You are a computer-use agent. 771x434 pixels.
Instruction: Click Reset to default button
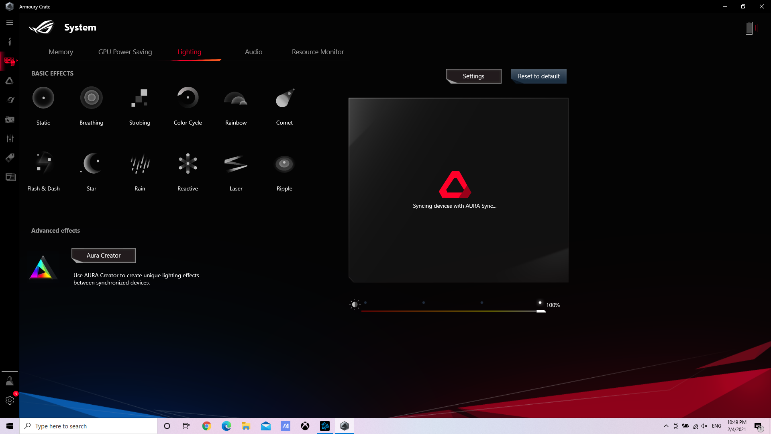click(539, 76)
